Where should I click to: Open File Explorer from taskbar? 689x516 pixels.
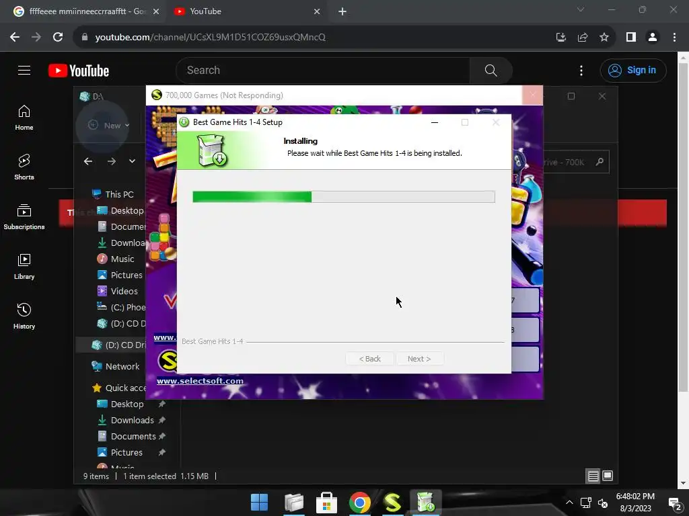tap(293, 503)
